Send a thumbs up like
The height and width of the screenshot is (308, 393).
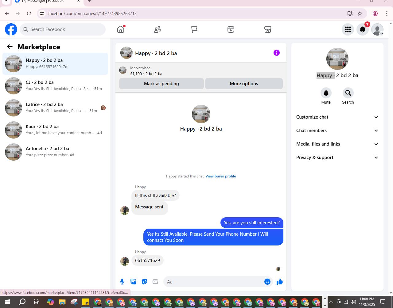[x=279, y=282]
